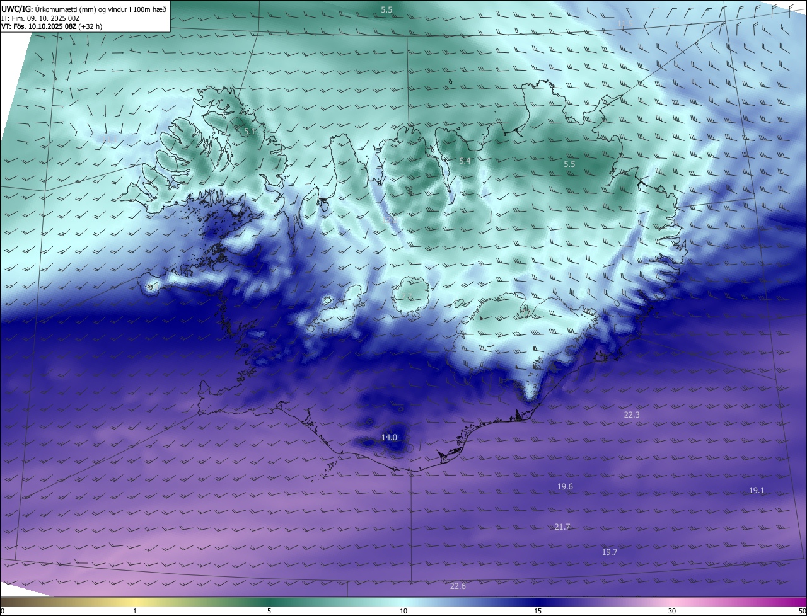Click the '50' tick on the color scale
Image resolution: width=807 pixels, height=616 pixels.
[x=802, y=611]
